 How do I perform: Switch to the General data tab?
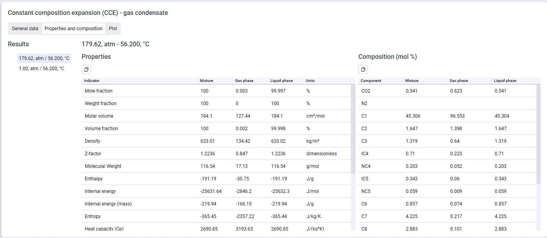25,29
